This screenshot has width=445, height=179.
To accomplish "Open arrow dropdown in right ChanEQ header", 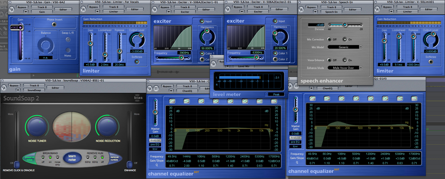I will pos(313,88).
